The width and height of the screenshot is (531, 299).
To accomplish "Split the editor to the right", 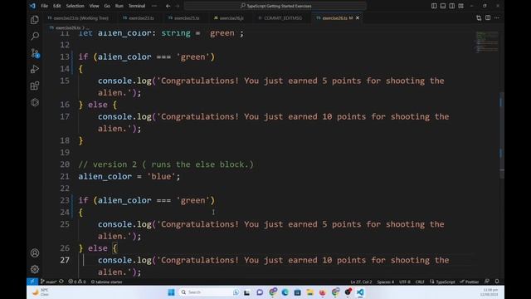I will click(x=488, y=18).
